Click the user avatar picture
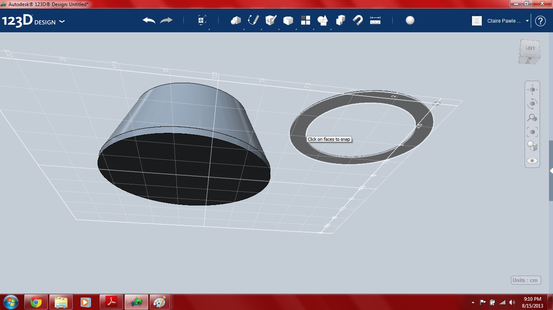 [x=477, y=21]
